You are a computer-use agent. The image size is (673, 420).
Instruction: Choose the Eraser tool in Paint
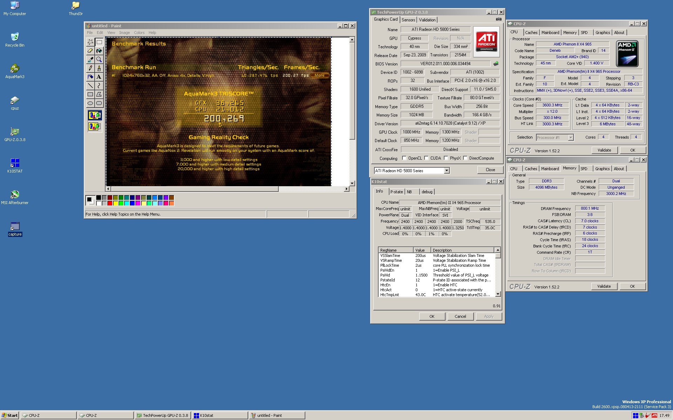(90, 51)
